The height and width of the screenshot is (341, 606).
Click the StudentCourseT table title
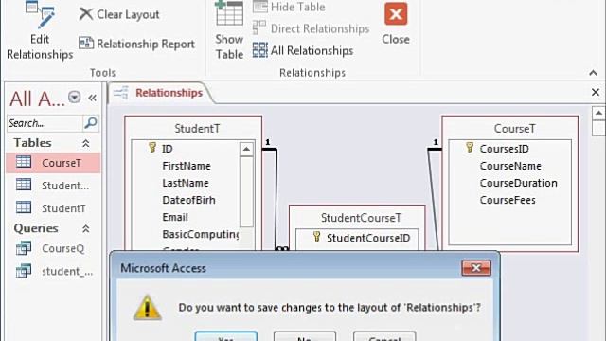pyautogui.click(x=361, y=218)
